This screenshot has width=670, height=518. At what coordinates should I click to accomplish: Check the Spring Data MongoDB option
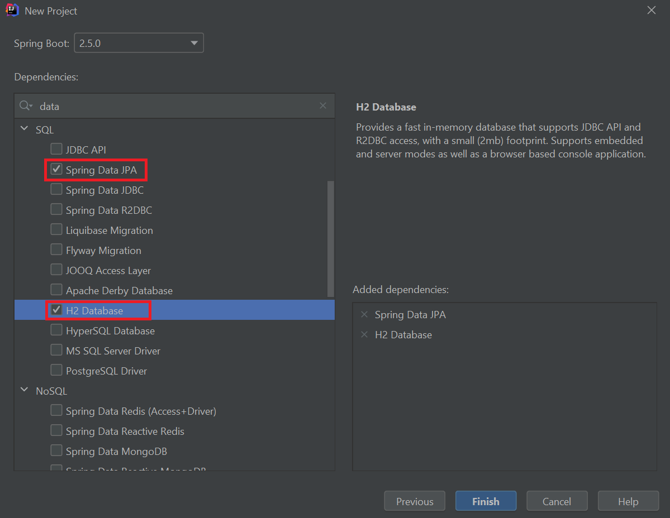tap(56, 451)
